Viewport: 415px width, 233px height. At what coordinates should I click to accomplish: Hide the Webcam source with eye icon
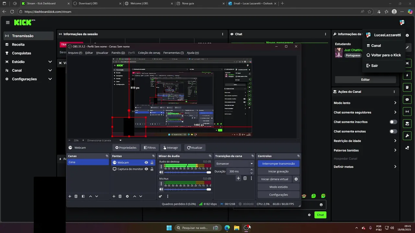(146, 162)
